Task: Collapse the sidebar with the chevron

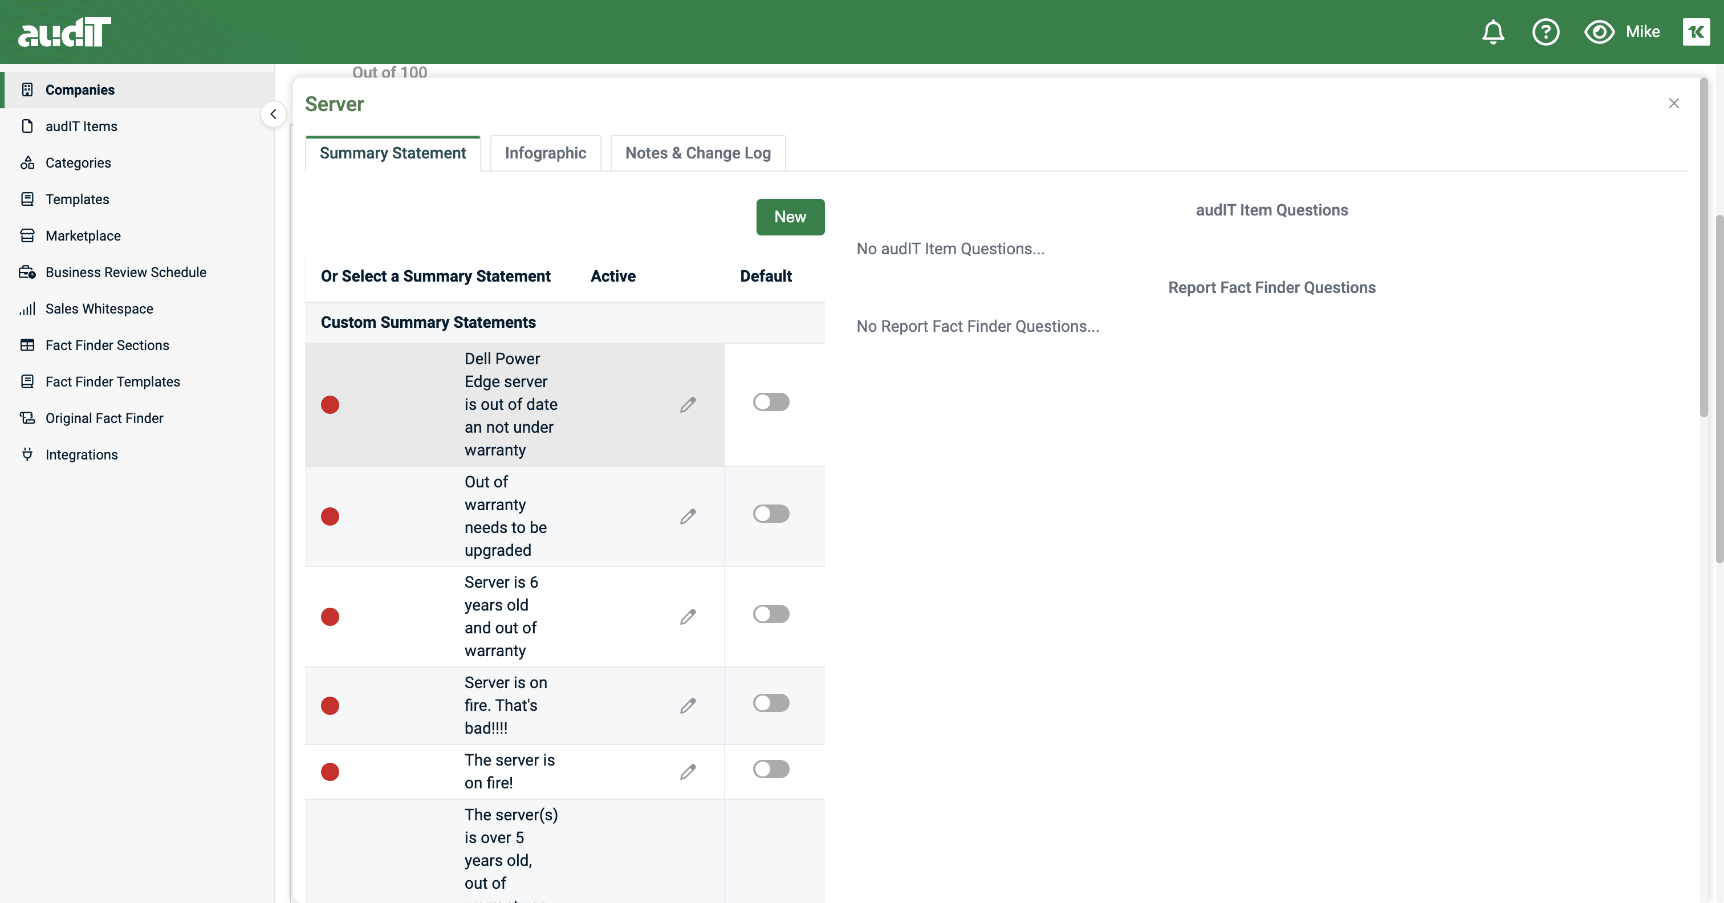Action: [x=273, y=114]
